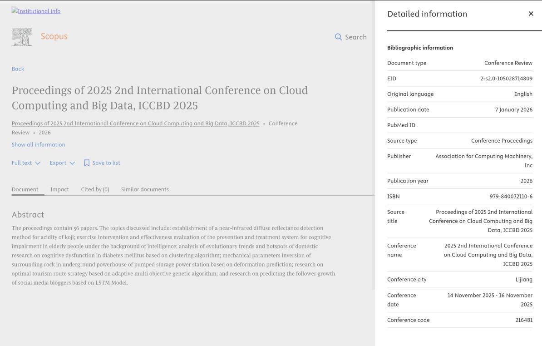Click the Back link

[x=18, y=69]
